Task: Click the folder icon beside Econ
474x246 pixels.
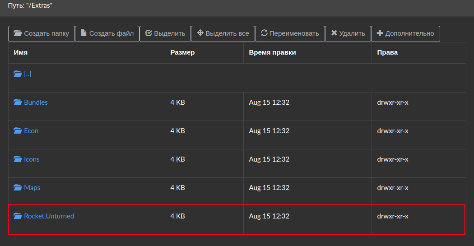Action: pyautogui.click(x=18, y=130)
